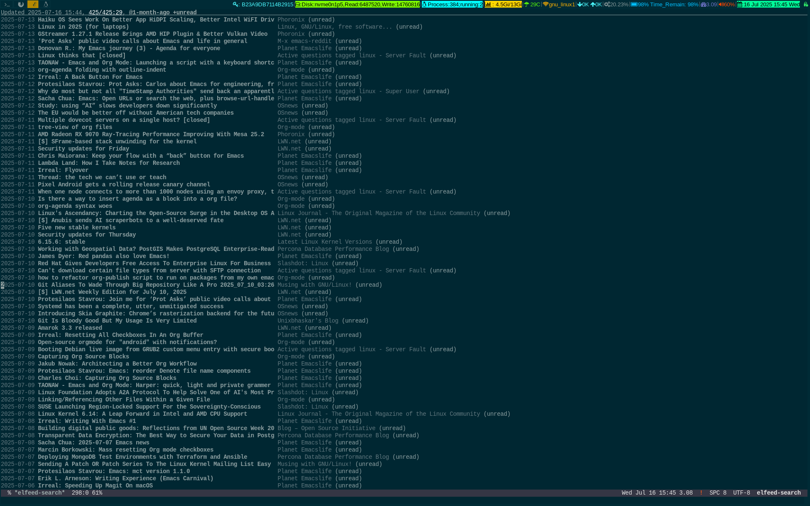Click 'Latest Linux Kernel Versions' feed name
The width and height of the screenshot is (810, 506).
coord(325,242)
